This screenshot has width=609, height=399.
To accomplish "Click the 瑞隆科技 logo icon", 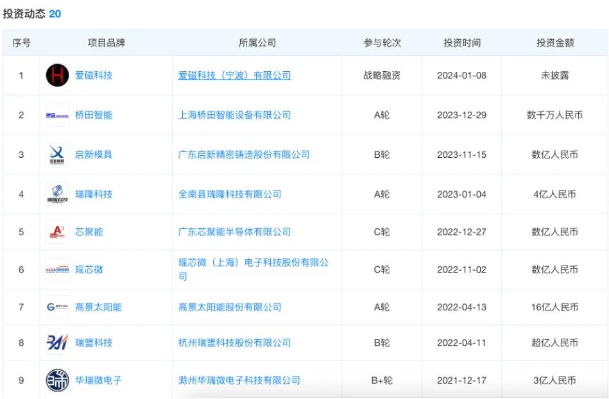I will point(58,194).
